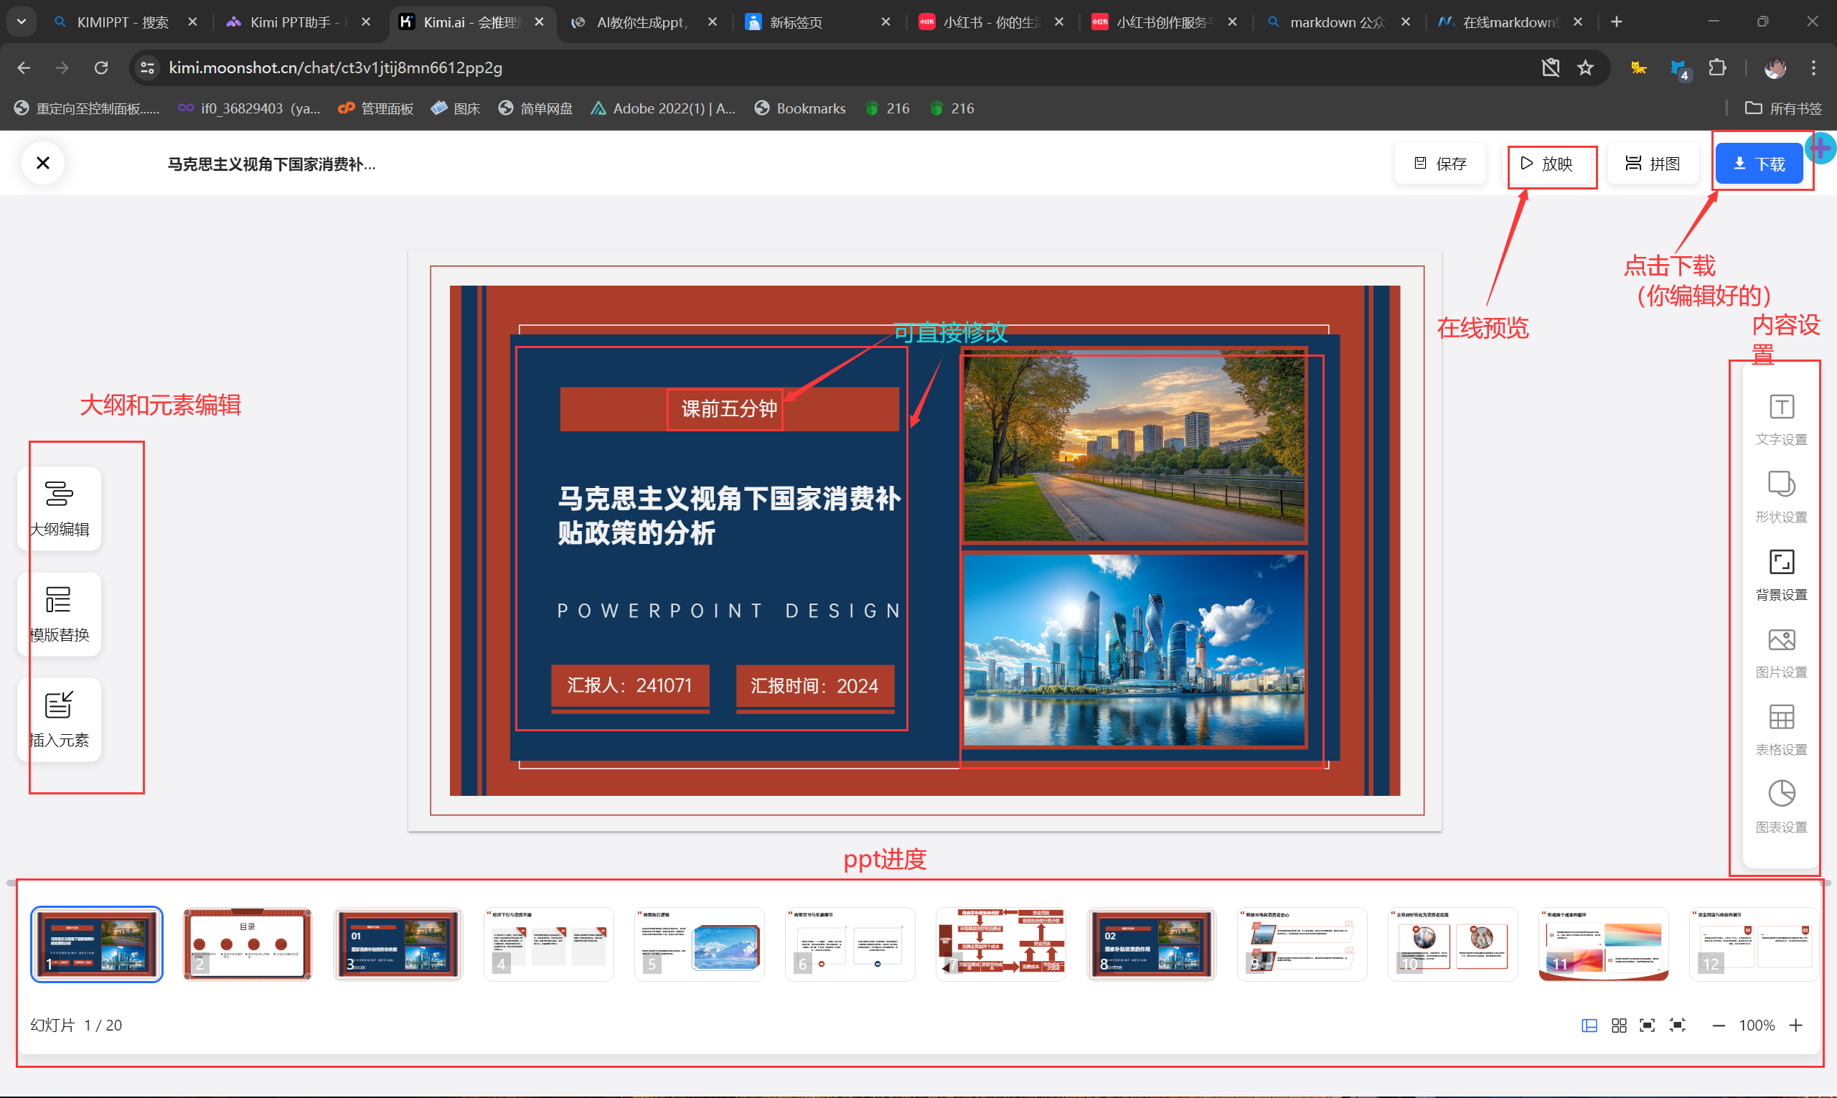Open 文字设置 text settings
This screenshot has width=1837, height=1098.
(x=1781, y=418)
